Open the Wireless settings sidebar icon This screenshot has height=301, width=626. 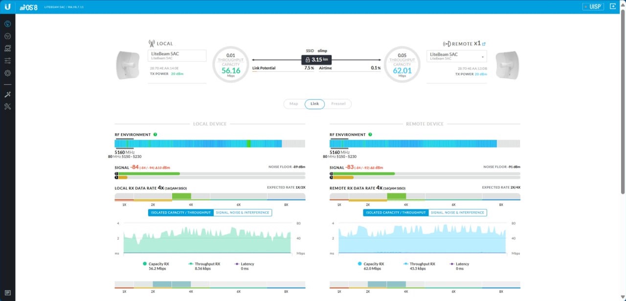[x=7, y=36]
